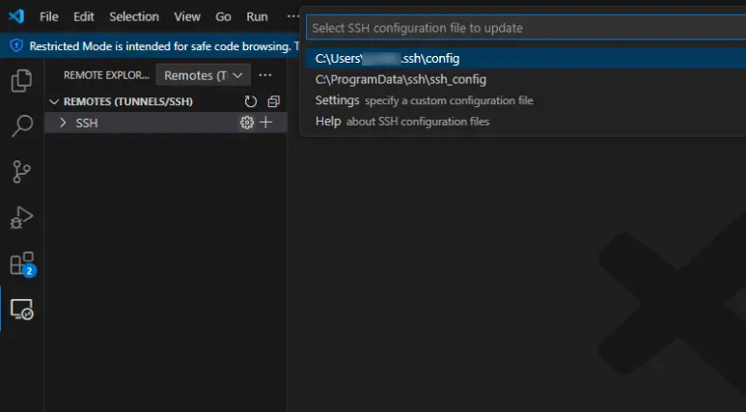Open the Search view icon
This screenshot has width=746, height=412.
(x=21, y=126)
